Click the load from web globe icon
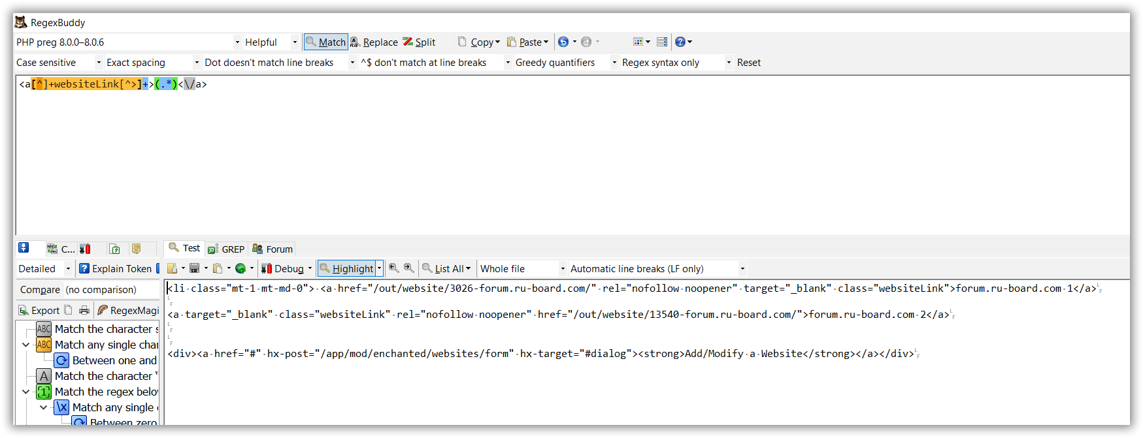 pyautogui.click(x=240, y=268)
